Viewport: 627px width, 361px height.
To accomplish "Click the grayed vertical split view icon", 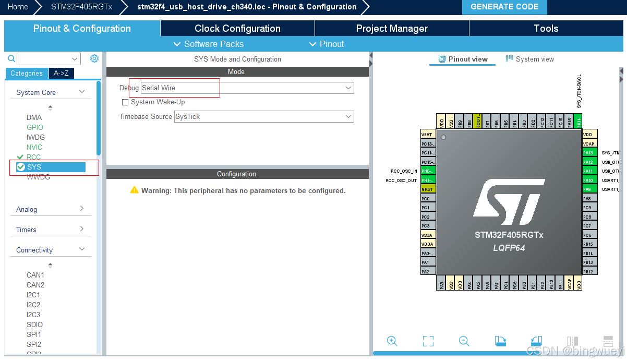I will click(x=572, y=341).
